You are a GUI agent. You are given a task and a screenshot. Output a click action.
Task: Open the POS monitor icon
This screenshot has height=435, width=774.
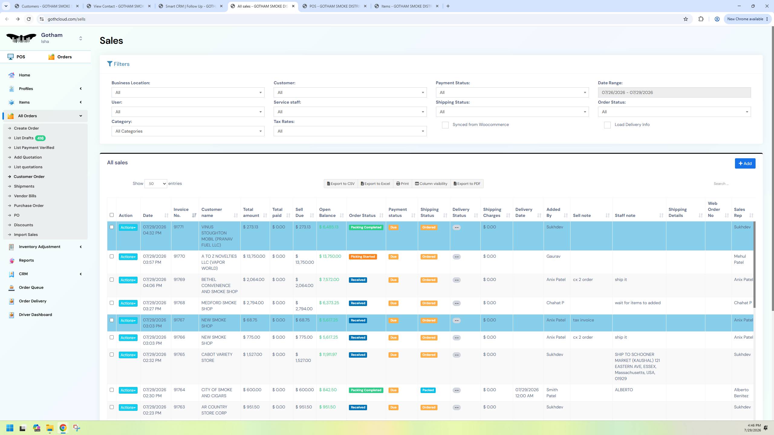click(x=11, y=57)
